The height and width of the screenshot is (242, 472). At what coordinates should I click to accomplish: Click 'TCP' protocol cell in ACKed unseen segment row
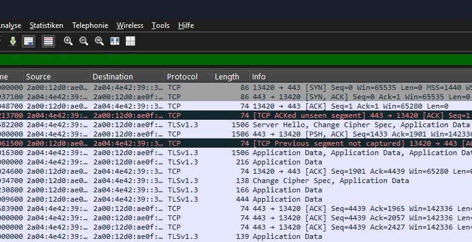pyautogui.click(x=174, y=115)
